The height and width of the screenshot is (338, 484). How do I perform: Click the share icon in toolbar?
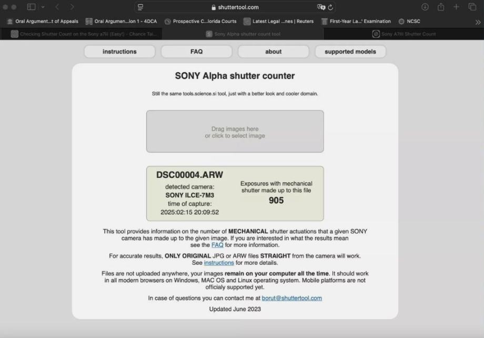pos(441,7)
